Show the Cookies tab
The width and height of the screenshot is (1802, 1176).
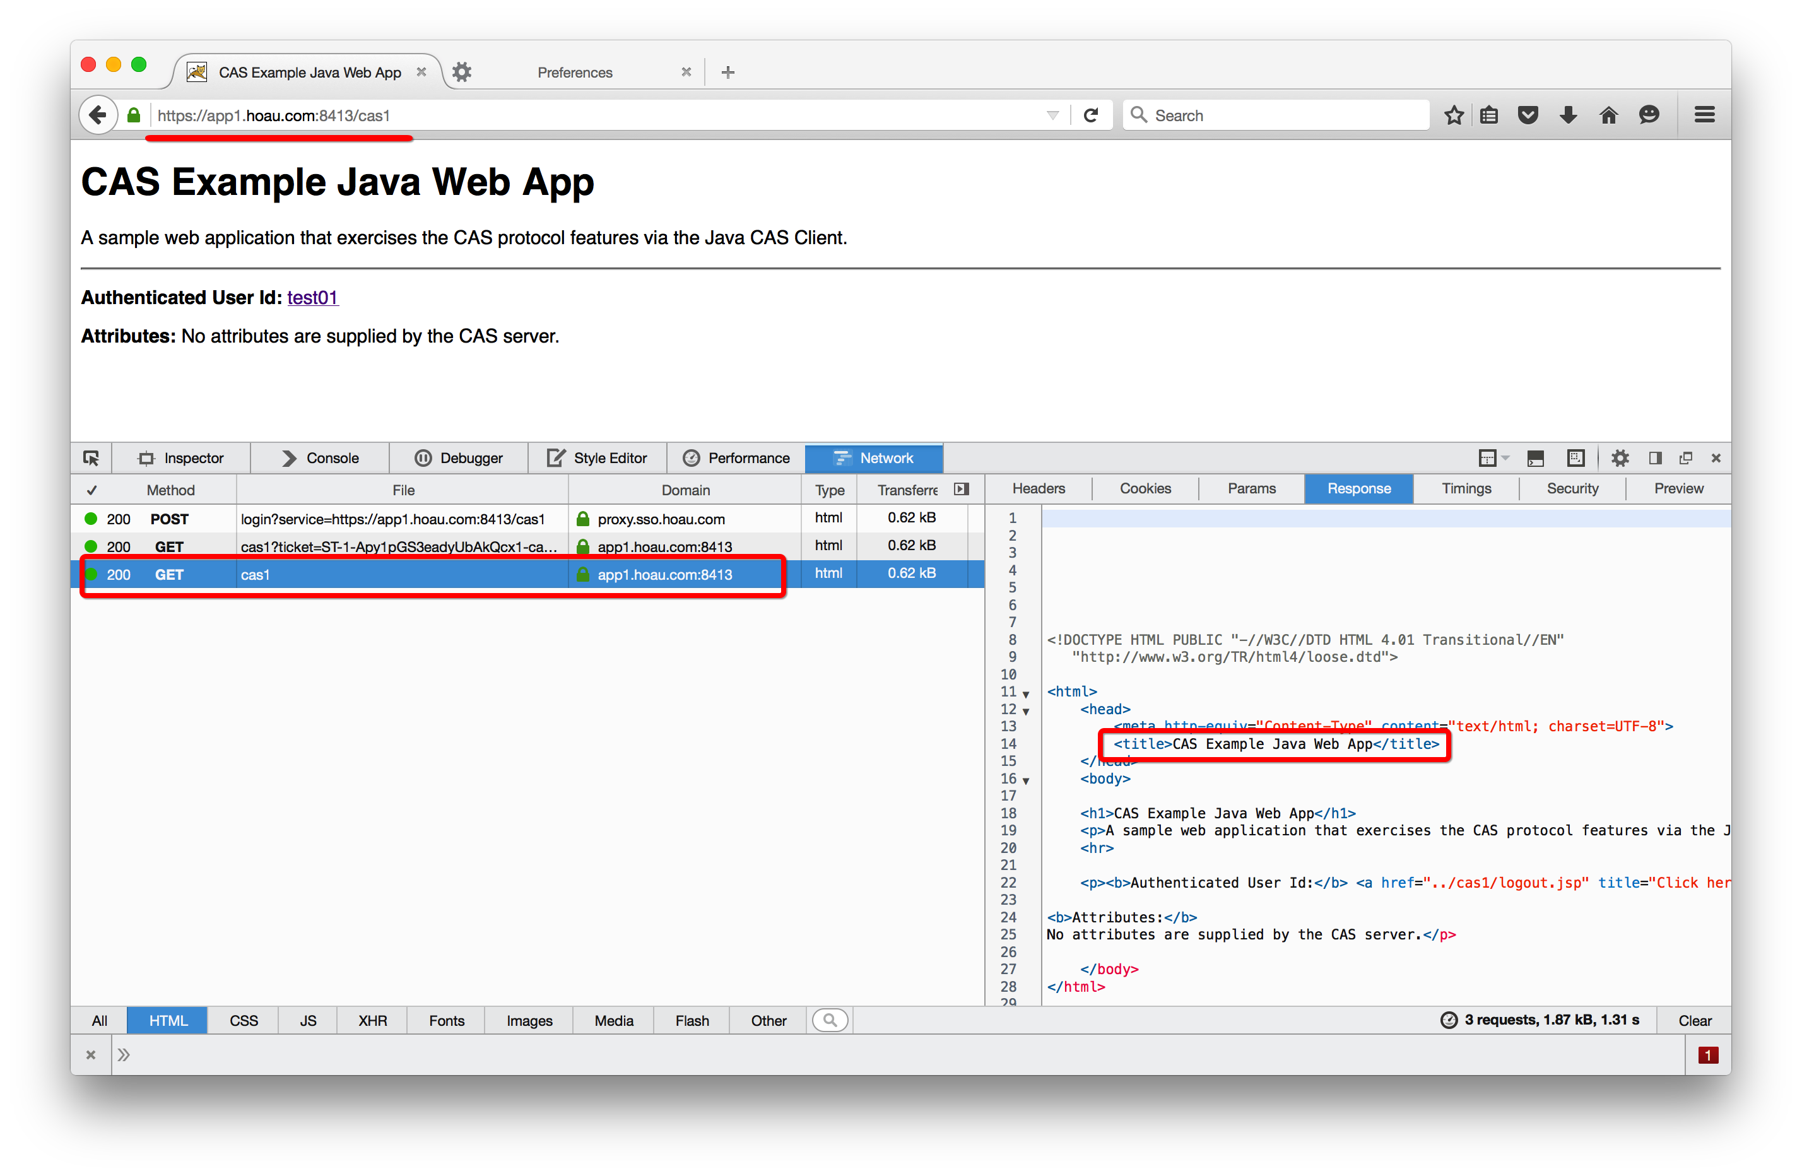[1146, 488]
